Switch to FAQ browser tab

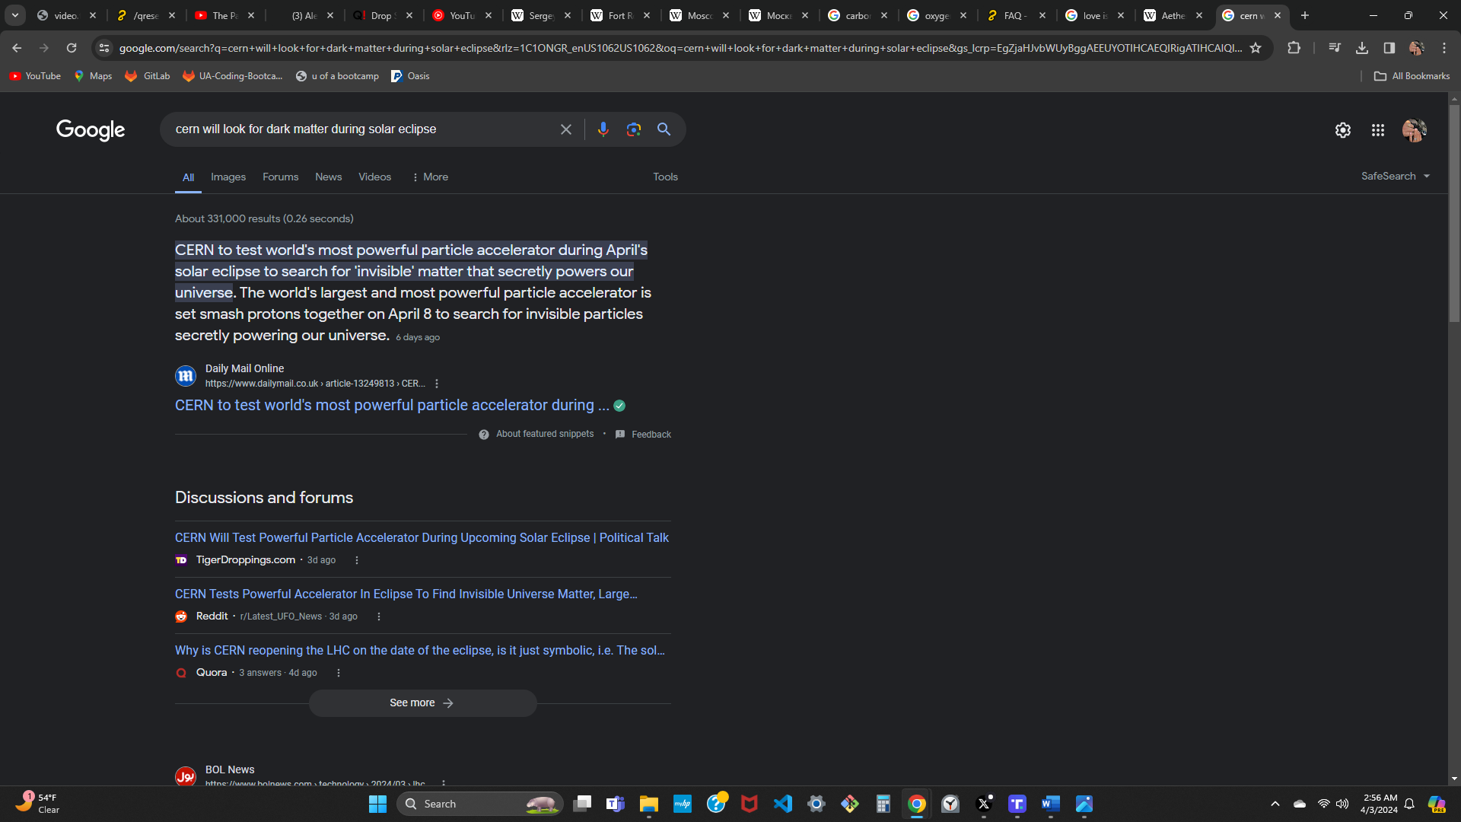pos(1015,15)
